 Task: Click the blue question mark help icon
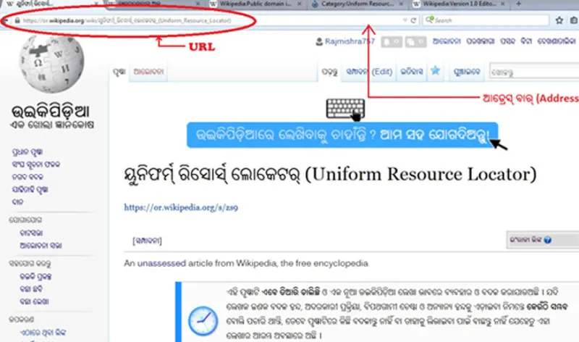pyautogui.click(x=547, y=240)
